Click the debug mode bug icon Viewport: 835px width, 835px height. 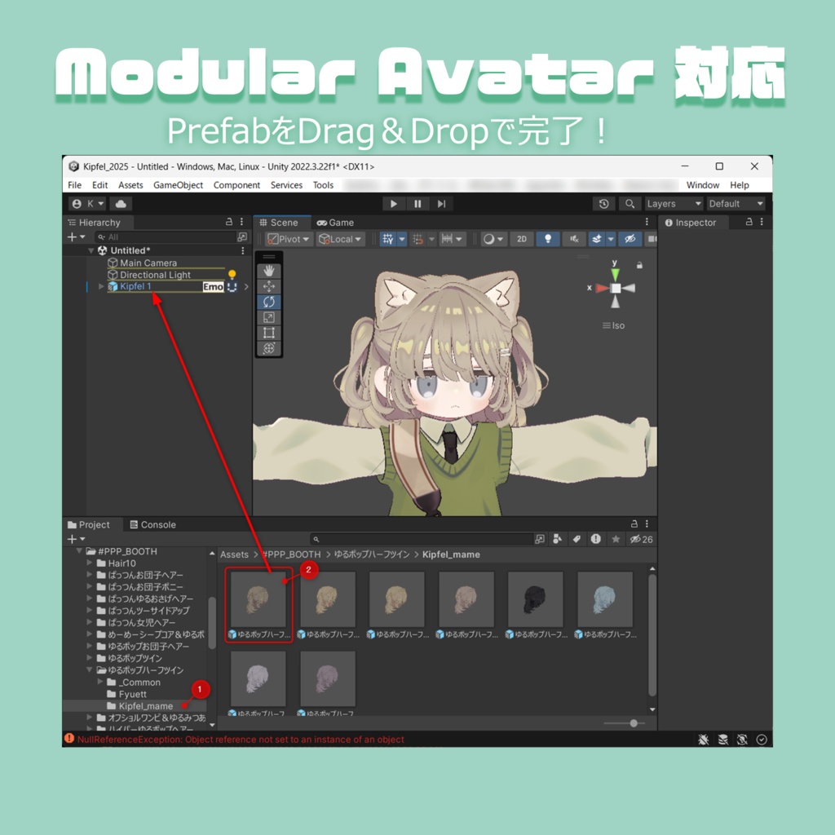pyautogui.click(x=704, y=739)
